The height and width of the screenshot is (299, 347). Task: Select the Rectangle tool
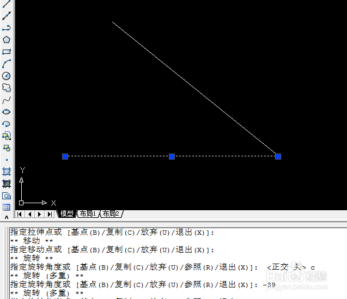click(7, 52)
